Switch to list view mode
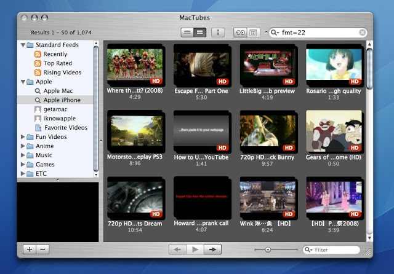394x274 pixels. (x=187, y=33)
